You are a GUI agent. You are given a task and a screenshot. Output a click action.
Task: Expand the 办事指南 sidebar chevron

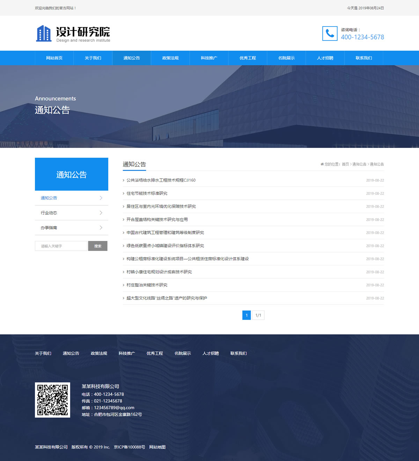[x=101, y=228]
